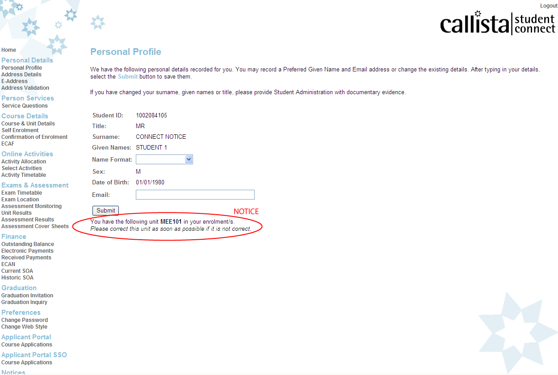Click the Activity Timetable link

24,175
